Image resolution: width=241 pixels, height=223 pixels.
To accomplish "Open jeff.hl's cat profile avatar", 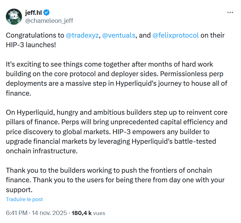I will [x=14, y=17].
